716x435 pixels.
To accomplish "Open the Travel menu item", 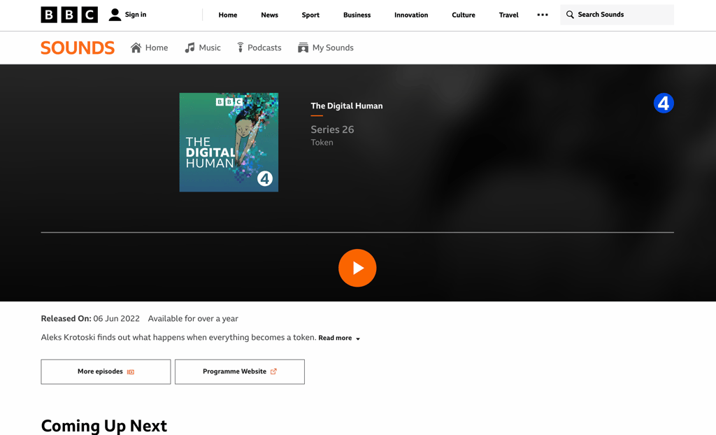I will point(509,15).
